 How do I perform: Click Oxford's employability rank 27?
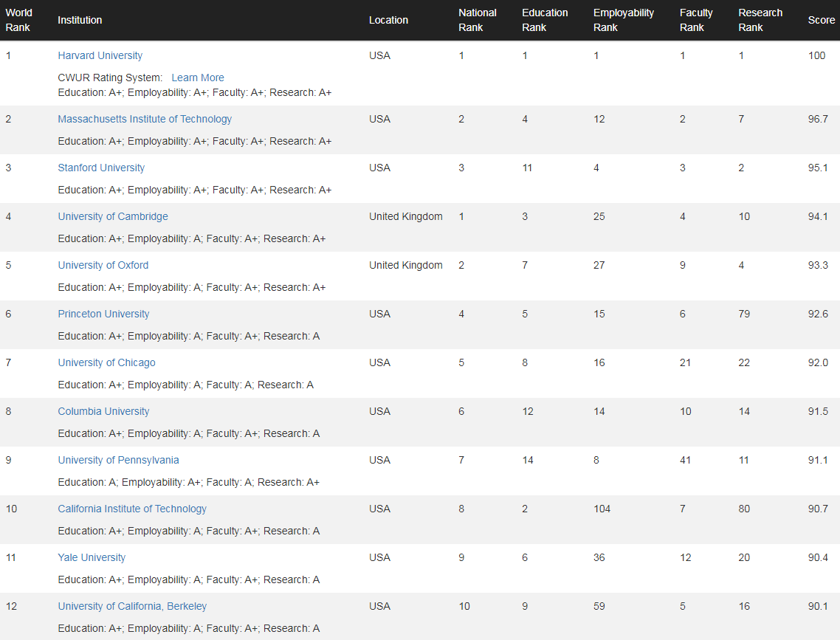click(x=599, y=265)
